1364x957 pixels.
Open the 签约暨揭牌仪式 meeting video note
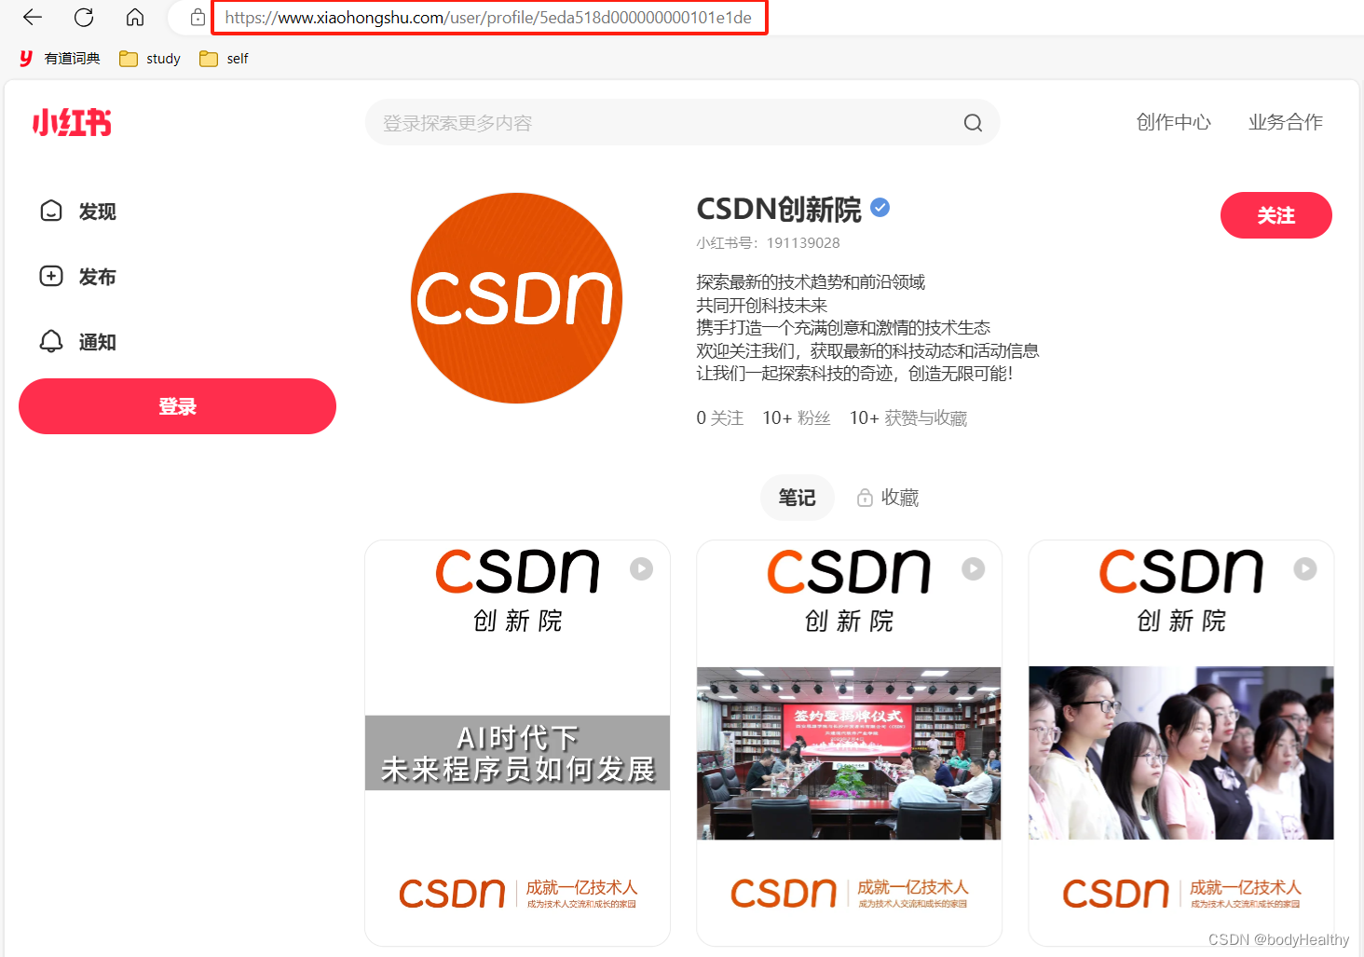pos(849,743)
